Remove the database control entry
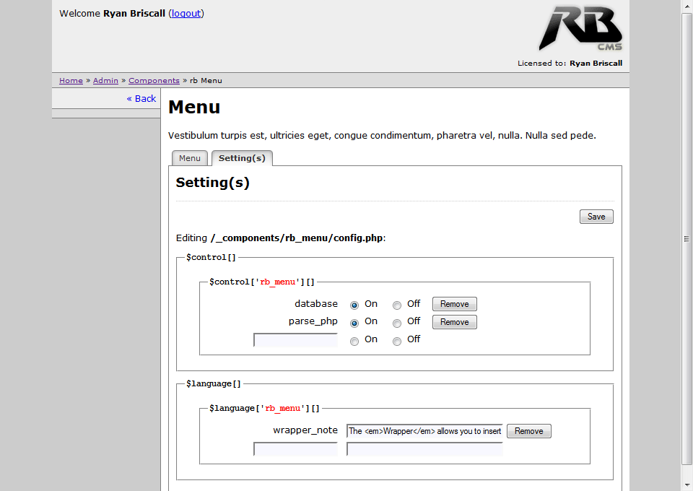This screenshot has height=491, width=693. pos(454,304)
